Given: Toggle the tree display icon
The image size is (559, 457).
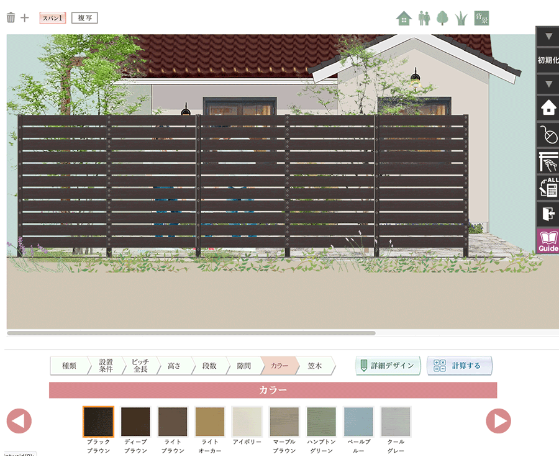Looking at the screenshot, I should pyautogui.click(x=442, y=18).
